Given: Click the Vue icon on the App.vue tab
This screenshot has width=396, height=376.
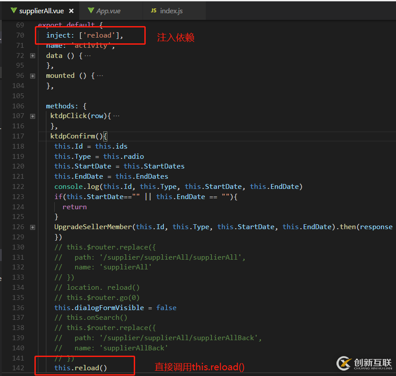Looking at the screenshot, I should [x=91, y=11].
